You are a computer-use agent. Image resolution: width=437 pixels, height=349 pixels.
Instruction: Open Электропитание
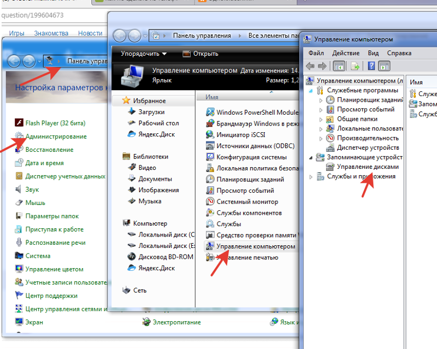coord(176,322)
